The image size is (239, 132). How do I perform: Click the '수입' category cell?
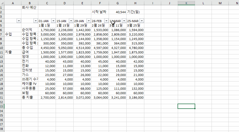[x=13, y=34]
